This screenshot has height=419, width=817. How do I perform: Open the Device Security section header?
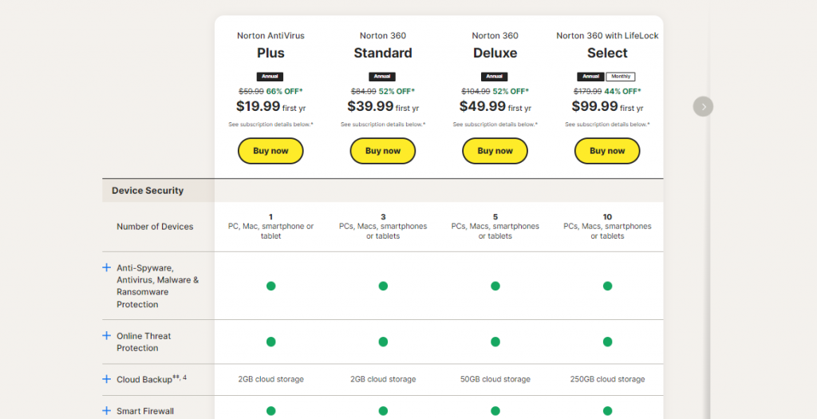tap(148, 191)
